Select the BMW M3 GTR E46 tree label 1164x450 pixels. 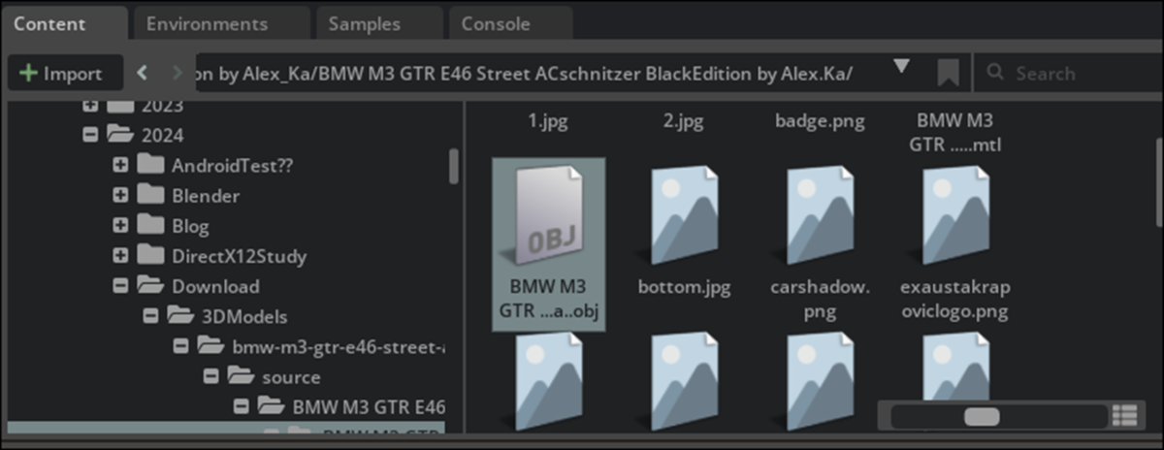click(369, 407)
